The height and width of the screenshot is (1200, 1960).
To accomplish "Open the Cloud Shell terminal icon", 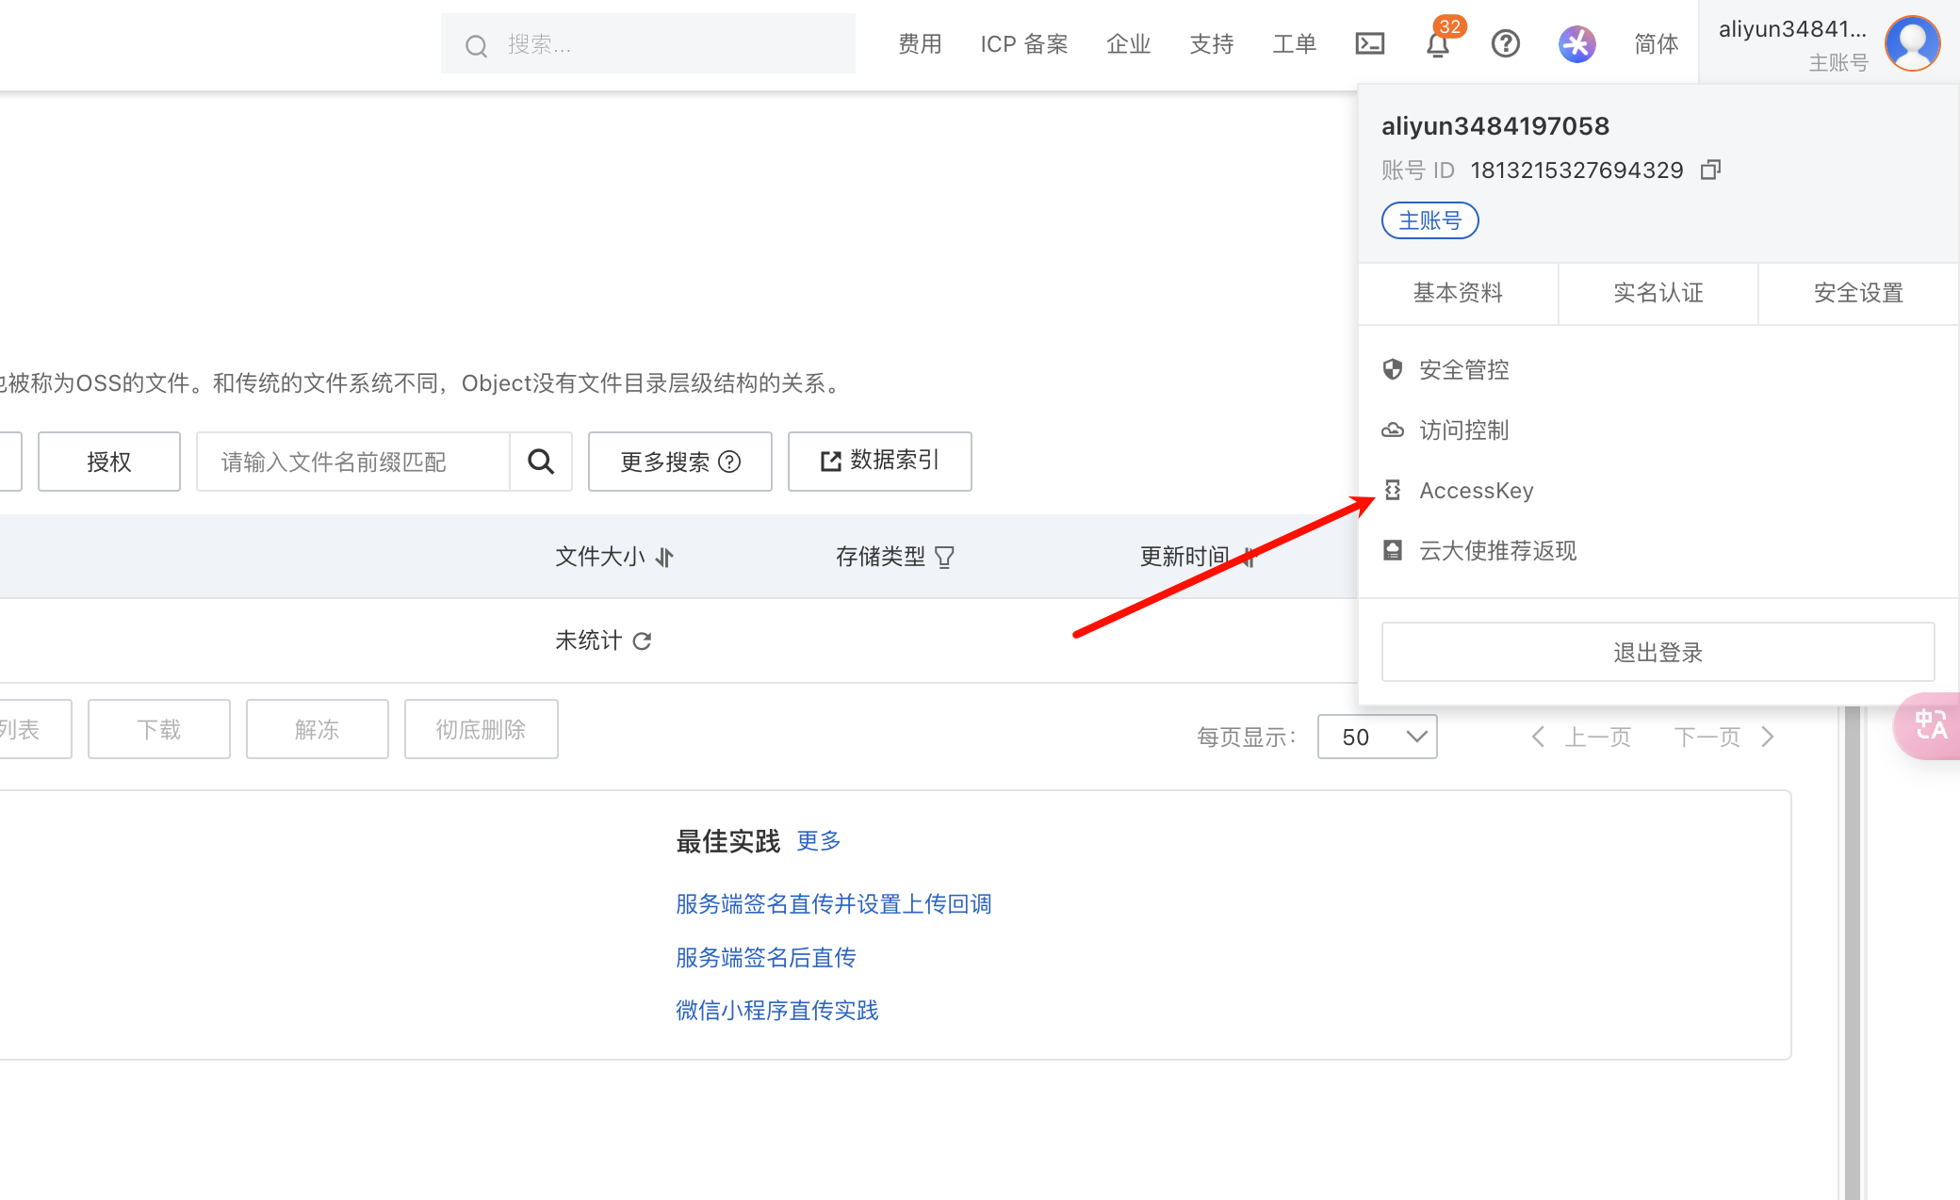I will [x=1369, y=43].
